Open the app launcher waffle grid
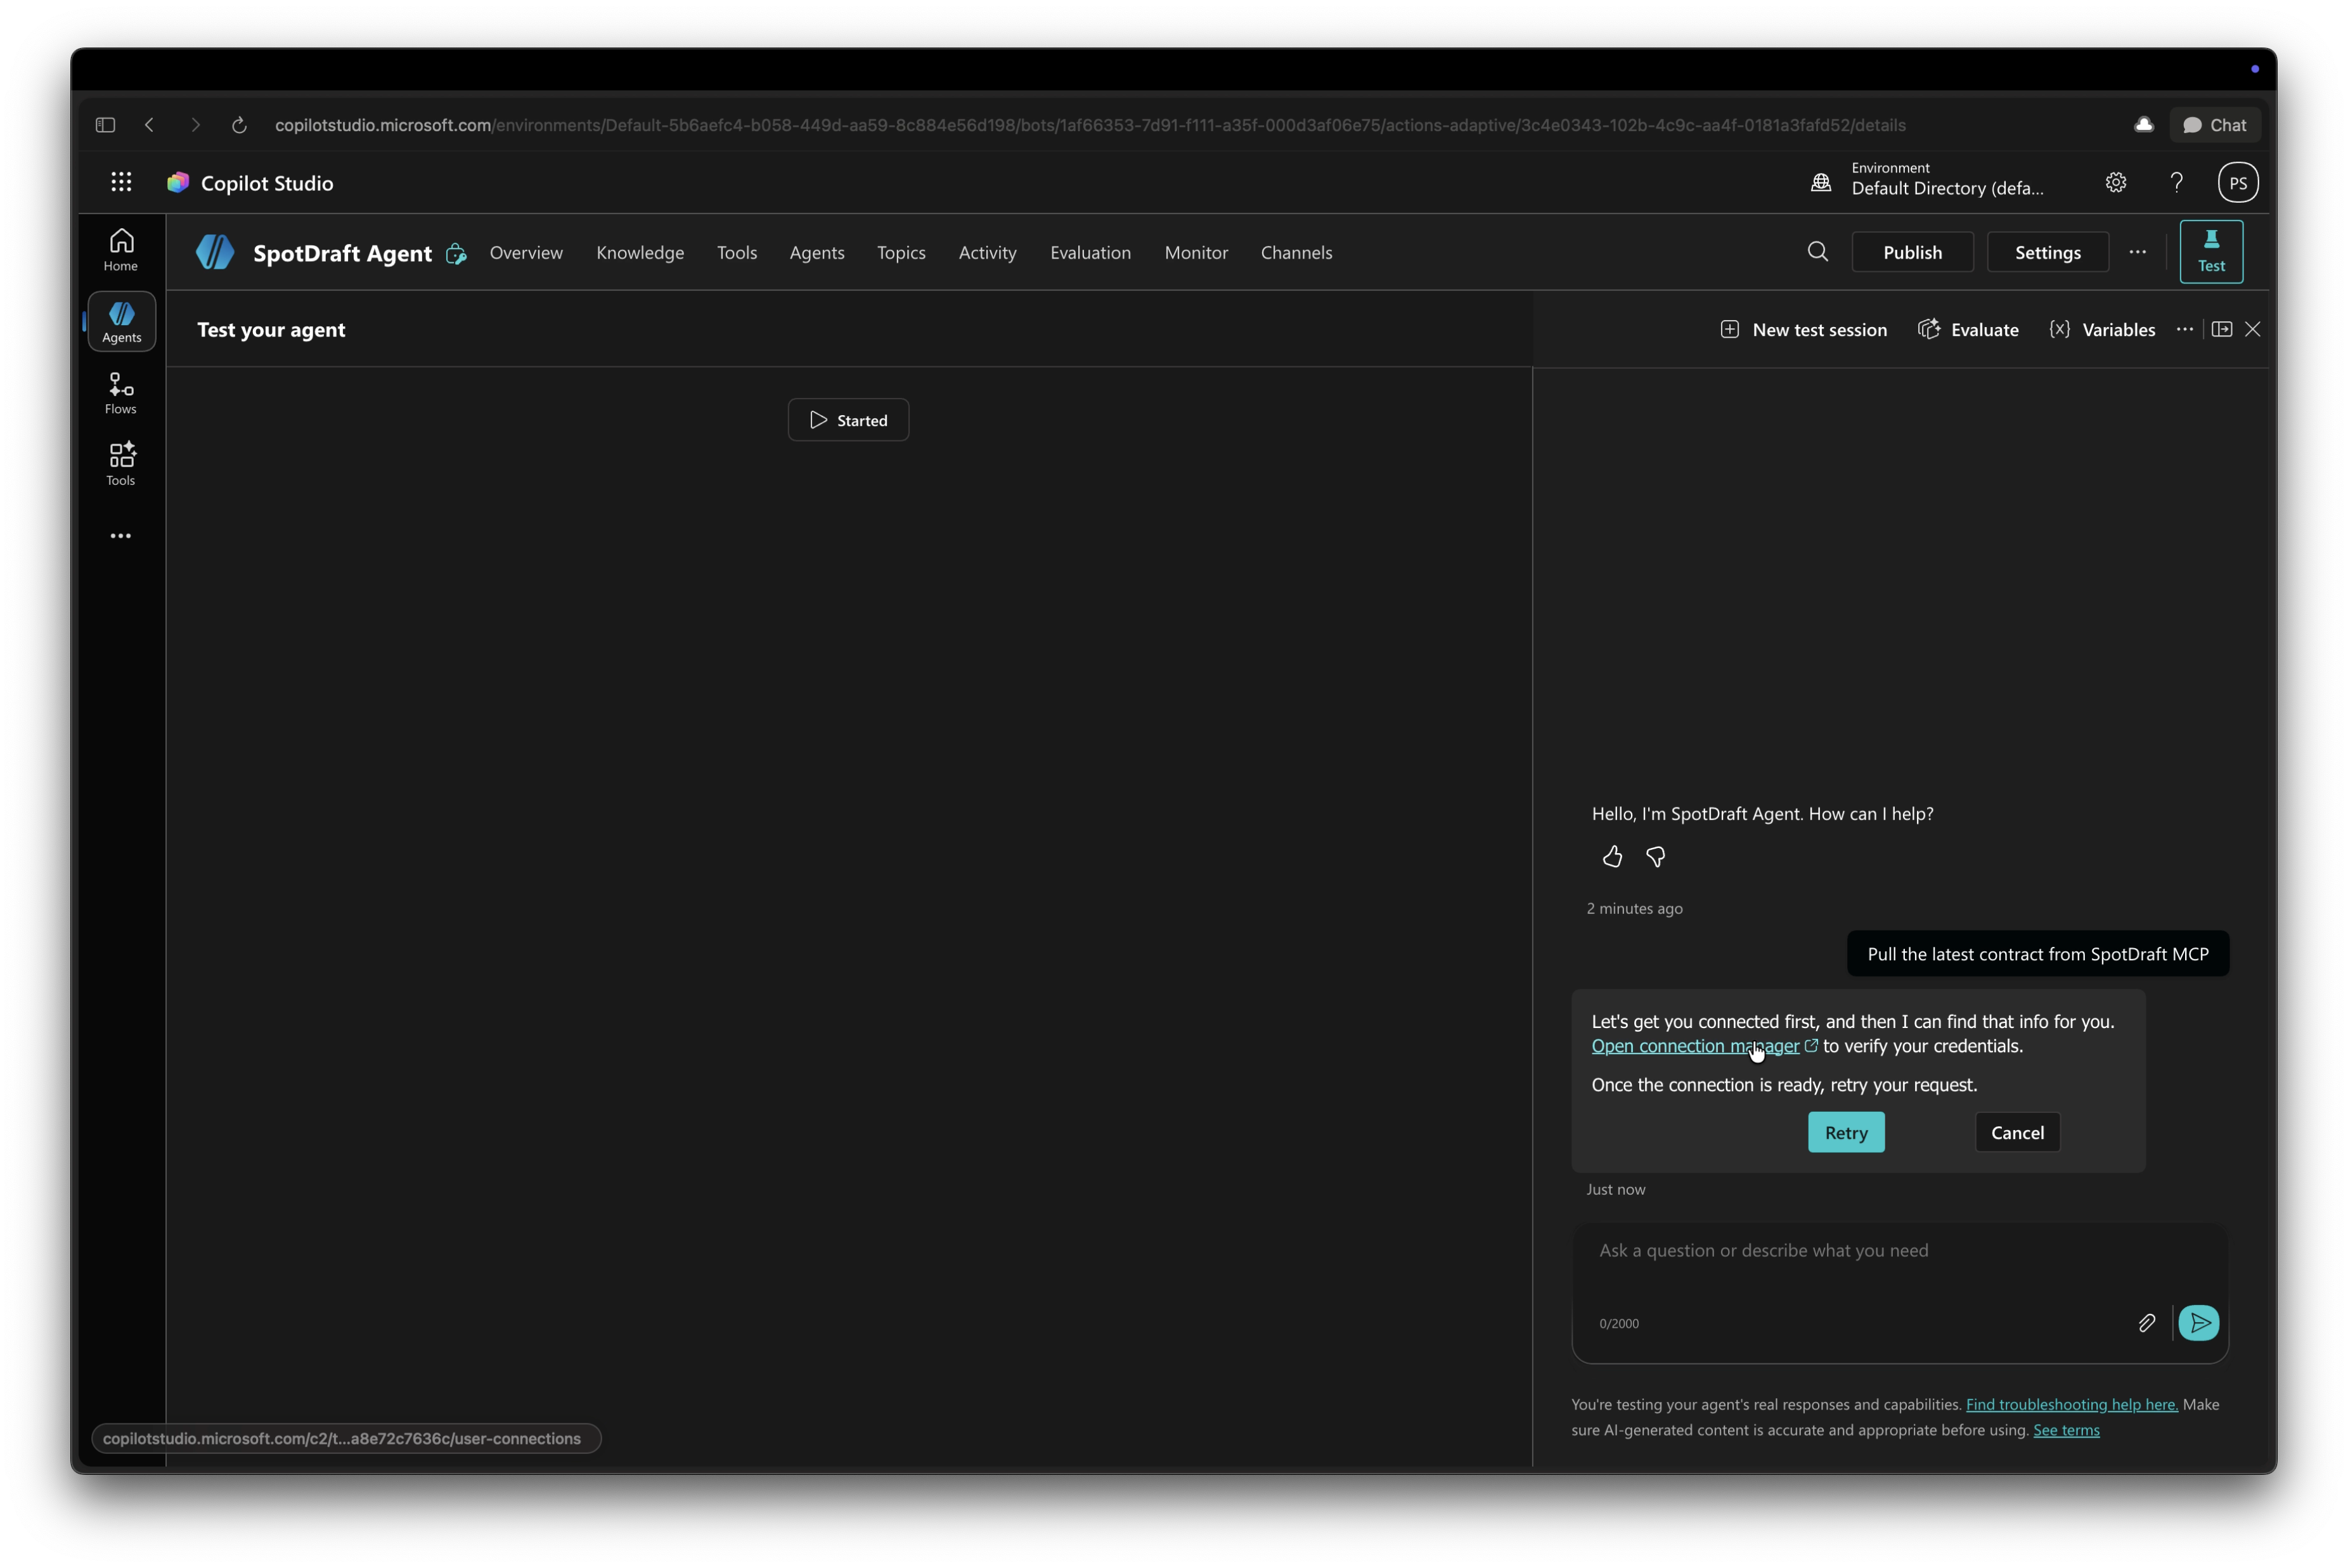 point(121,182)
